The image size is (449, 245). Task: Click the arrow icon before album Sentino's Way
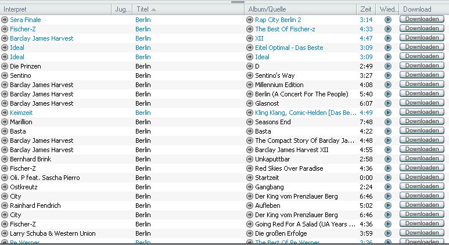[249, 75]
